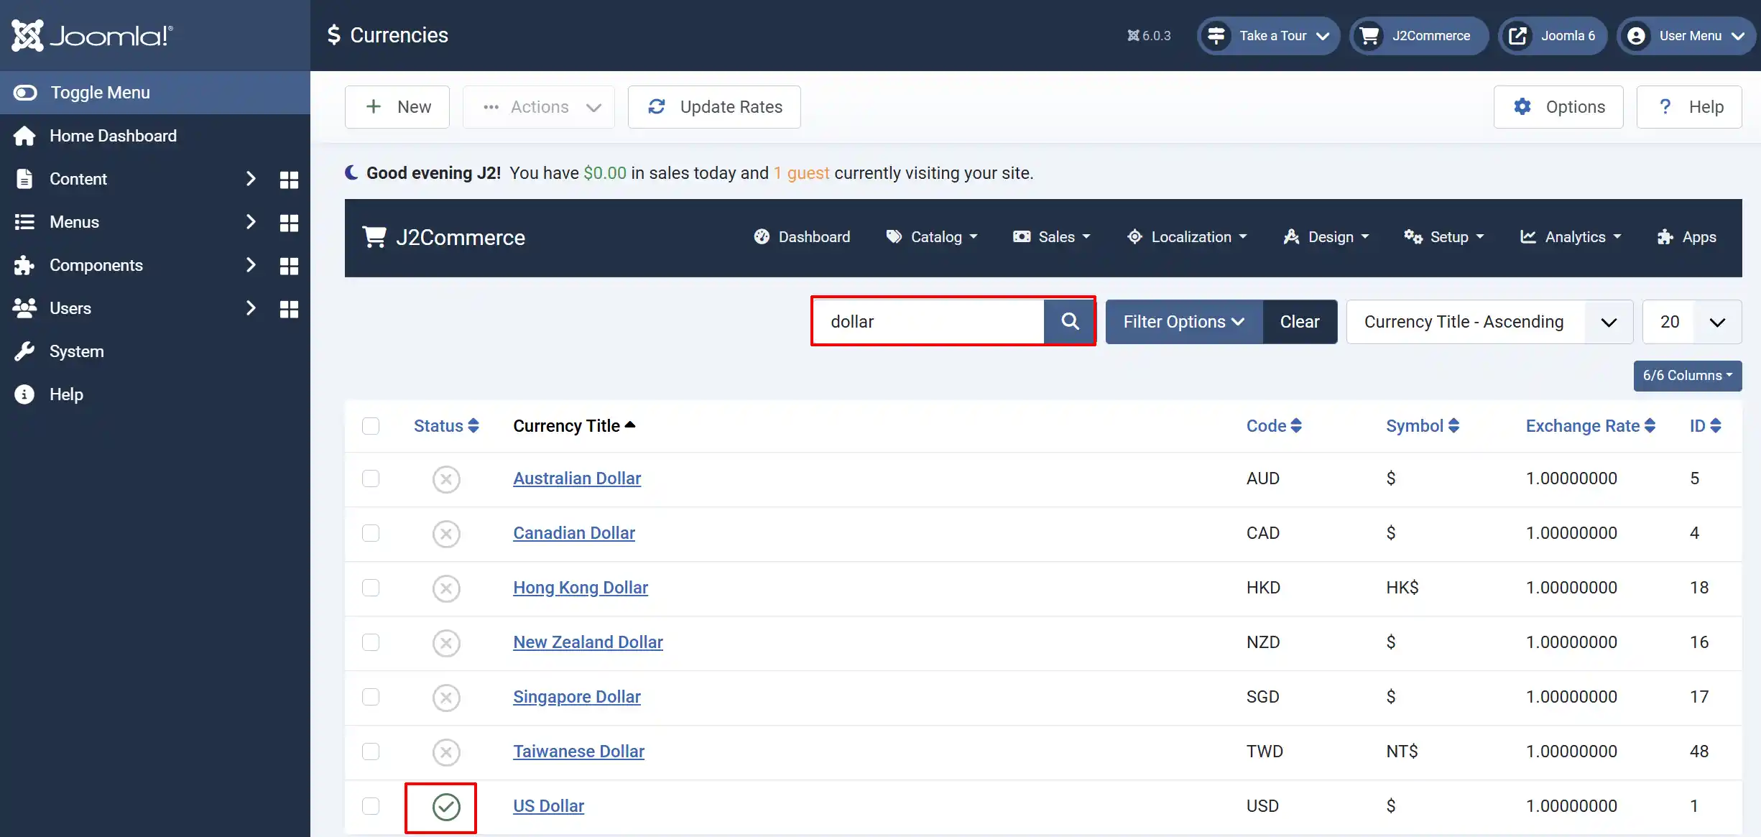
Task: Check the Hong Kong Dollar row checkbox
Action: point(371,588)
